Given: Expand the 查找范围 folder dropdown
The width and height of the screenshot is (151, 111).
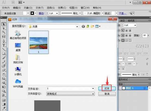Looking at the screenshot, I should pos(77,26).
